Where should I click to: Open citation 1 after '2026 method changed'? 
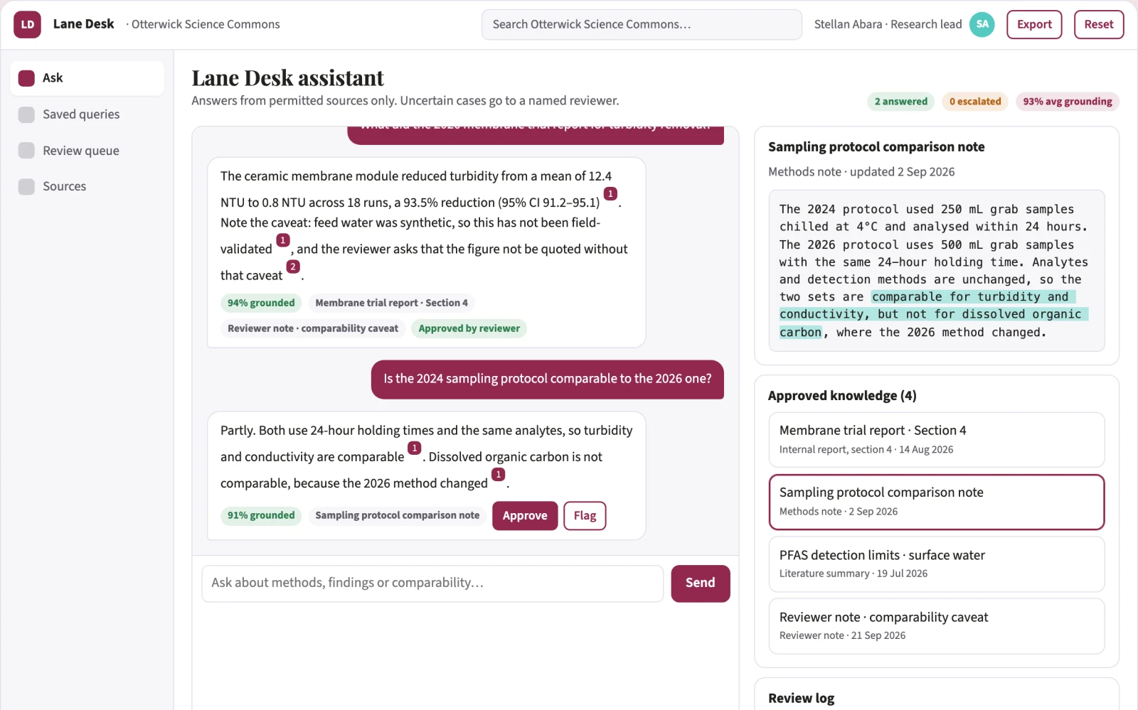click(499, 474)
